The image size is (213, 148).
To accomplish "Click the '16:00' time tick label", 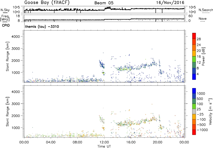I will point(131,142).
